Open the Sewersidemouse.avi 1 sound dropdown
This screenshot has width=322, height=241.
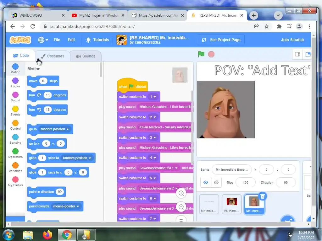(x=158, y=168)
